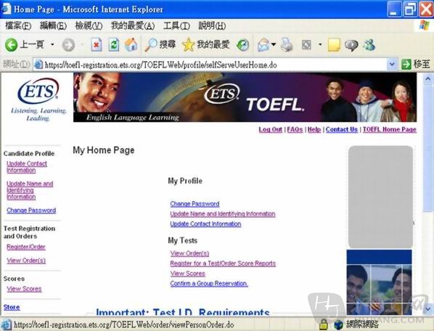Click View Scores under My Tests
Screen dimensions: 434x331
[x=188, y=274]
